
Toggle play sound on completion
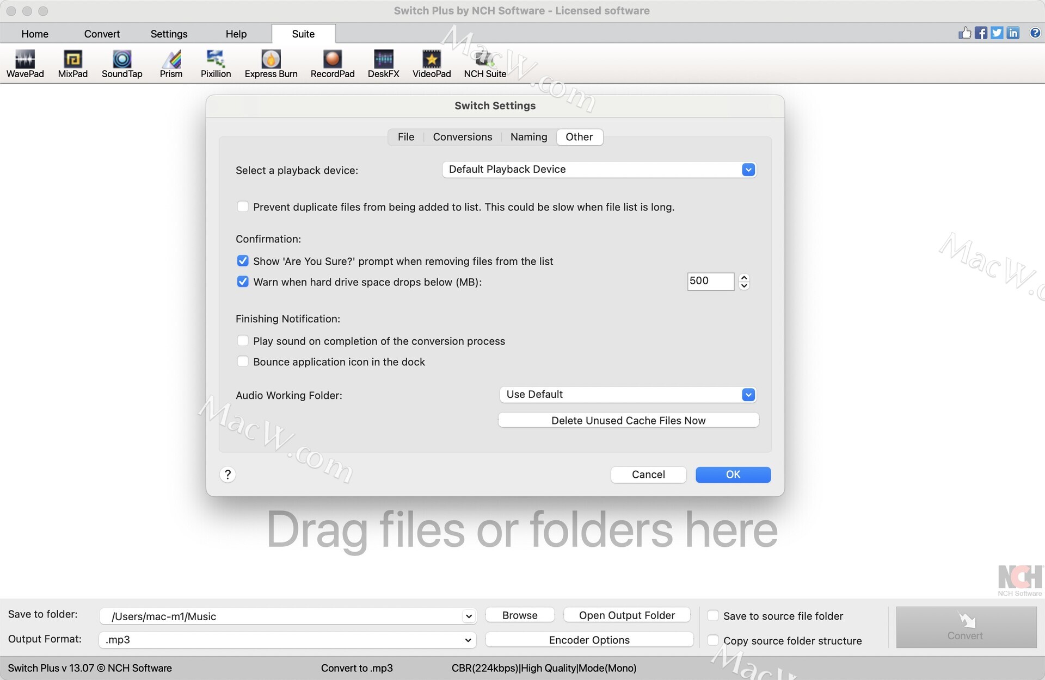[243, 341]
